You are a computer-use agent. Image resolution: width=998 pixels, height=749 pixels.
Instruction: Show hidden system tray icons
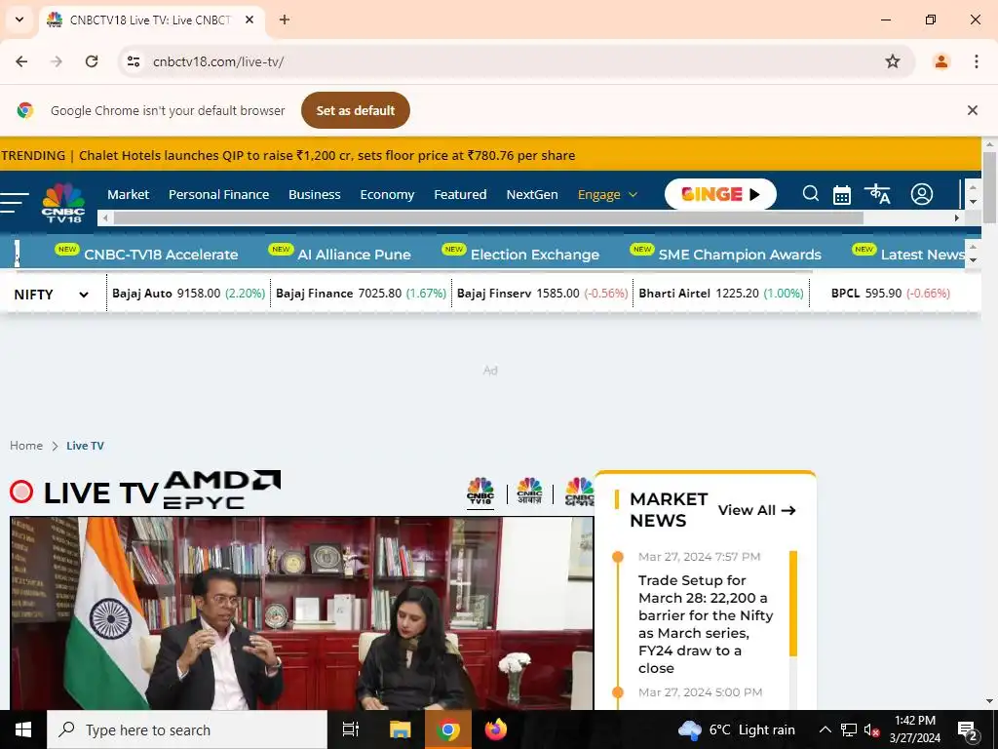click(x=825, y=729)
